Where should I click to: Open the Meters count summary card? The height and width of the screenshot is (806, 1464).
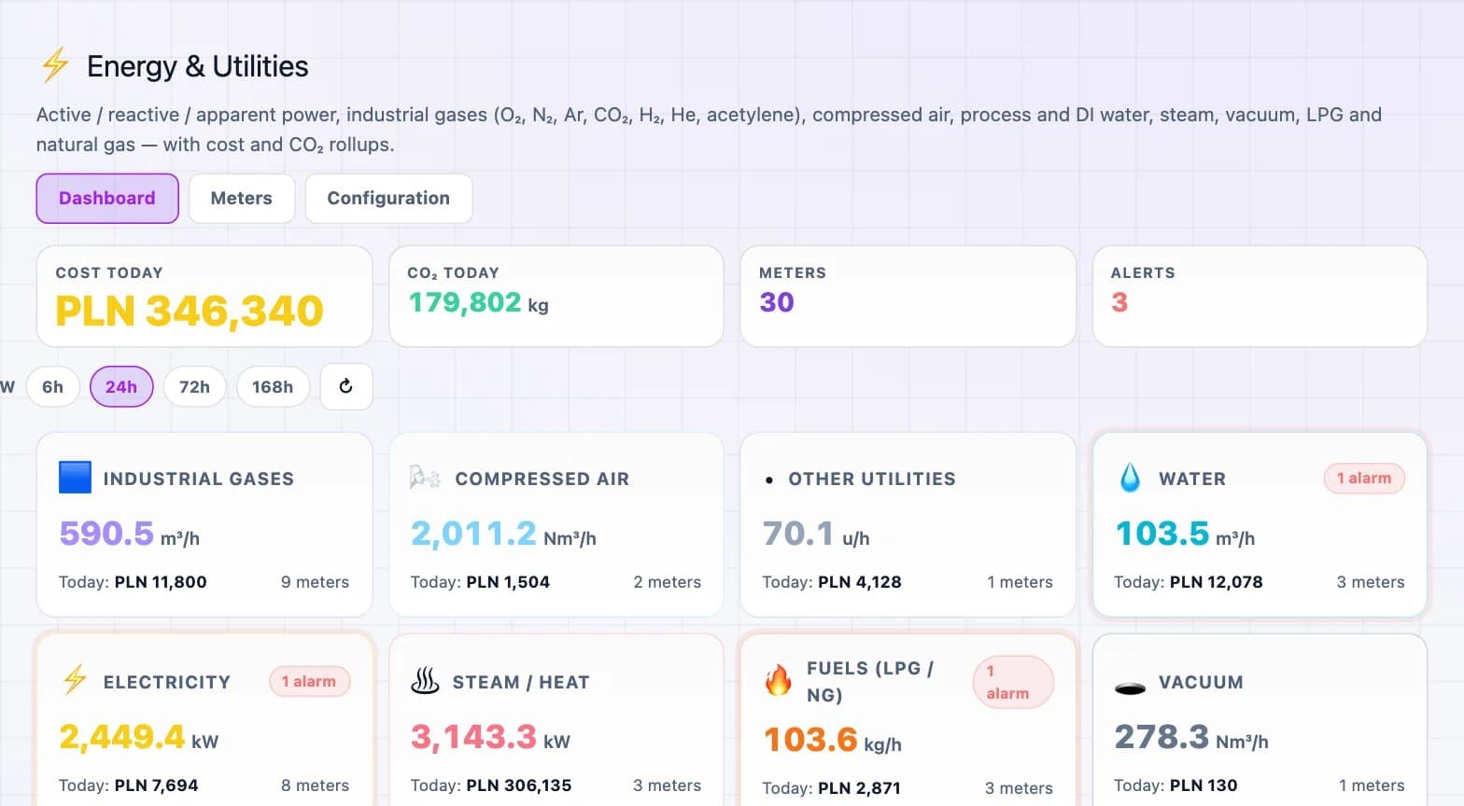click(908, 297)
